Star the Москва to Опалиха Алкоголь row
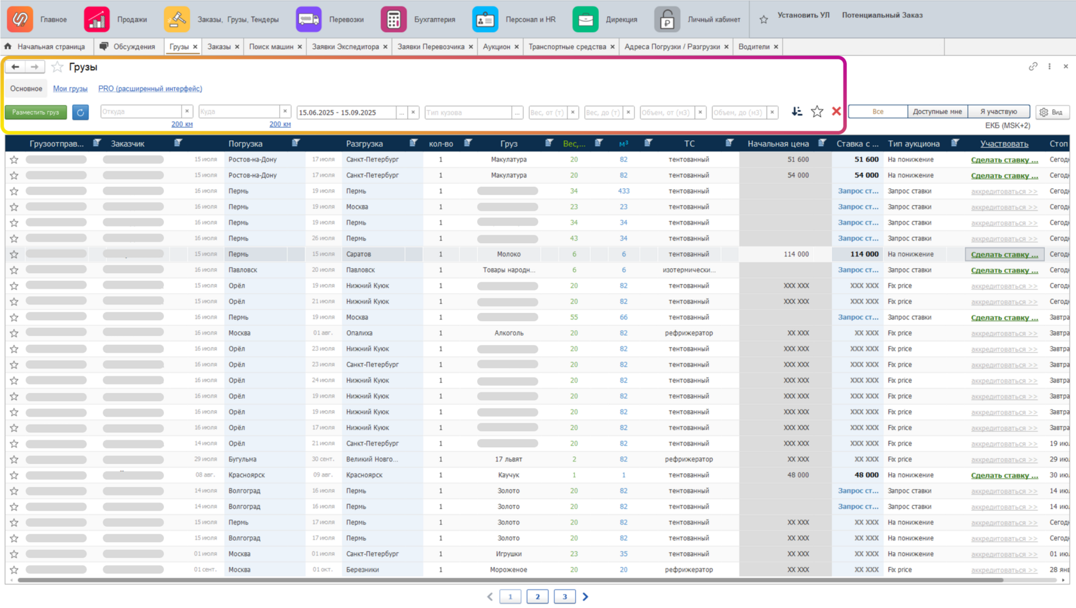This screenshot has width=1076, height=608. (x=14, y=333)
